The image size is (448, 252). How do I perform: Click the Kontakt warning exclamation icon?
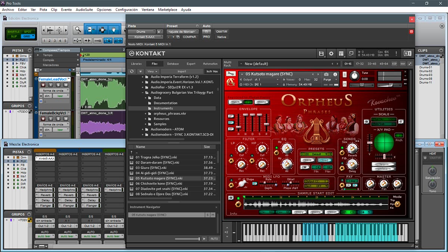tap(396, 54)
